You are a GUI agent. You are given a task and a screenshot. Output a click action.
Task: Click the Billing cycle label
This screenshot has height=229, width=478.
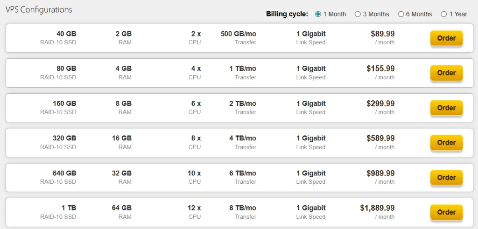coord(287,14)
